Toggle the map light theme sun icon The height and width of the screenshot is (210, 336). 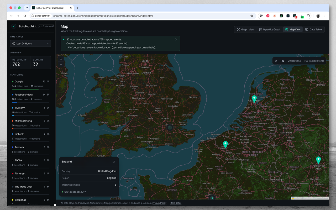276,61
